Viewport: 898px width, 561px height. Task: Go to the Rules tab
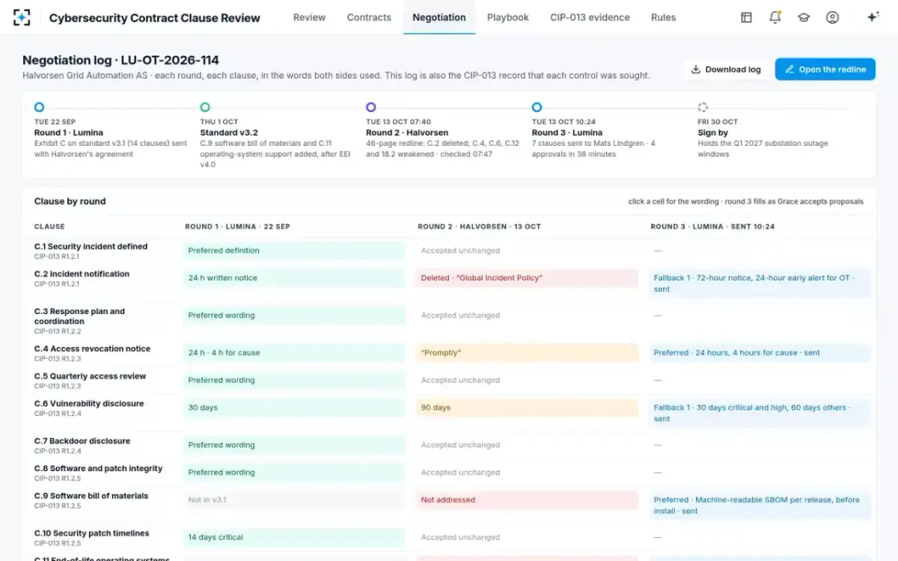click(663, 17)
